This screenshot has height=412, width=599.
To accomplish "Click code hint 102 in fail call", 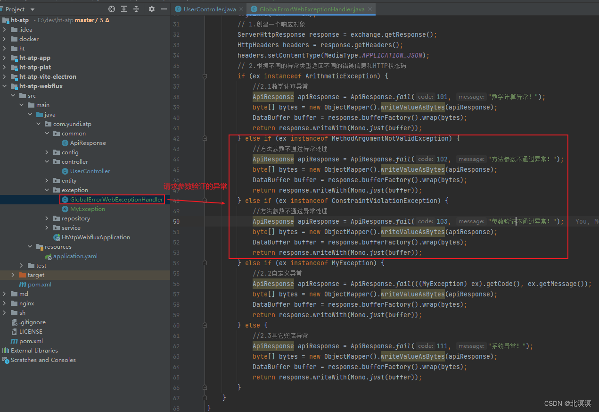I will coord(442,159).
